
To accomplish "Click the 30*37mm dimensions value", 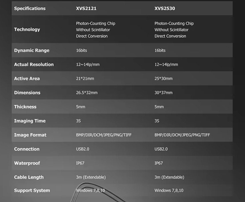I will 164,93.
